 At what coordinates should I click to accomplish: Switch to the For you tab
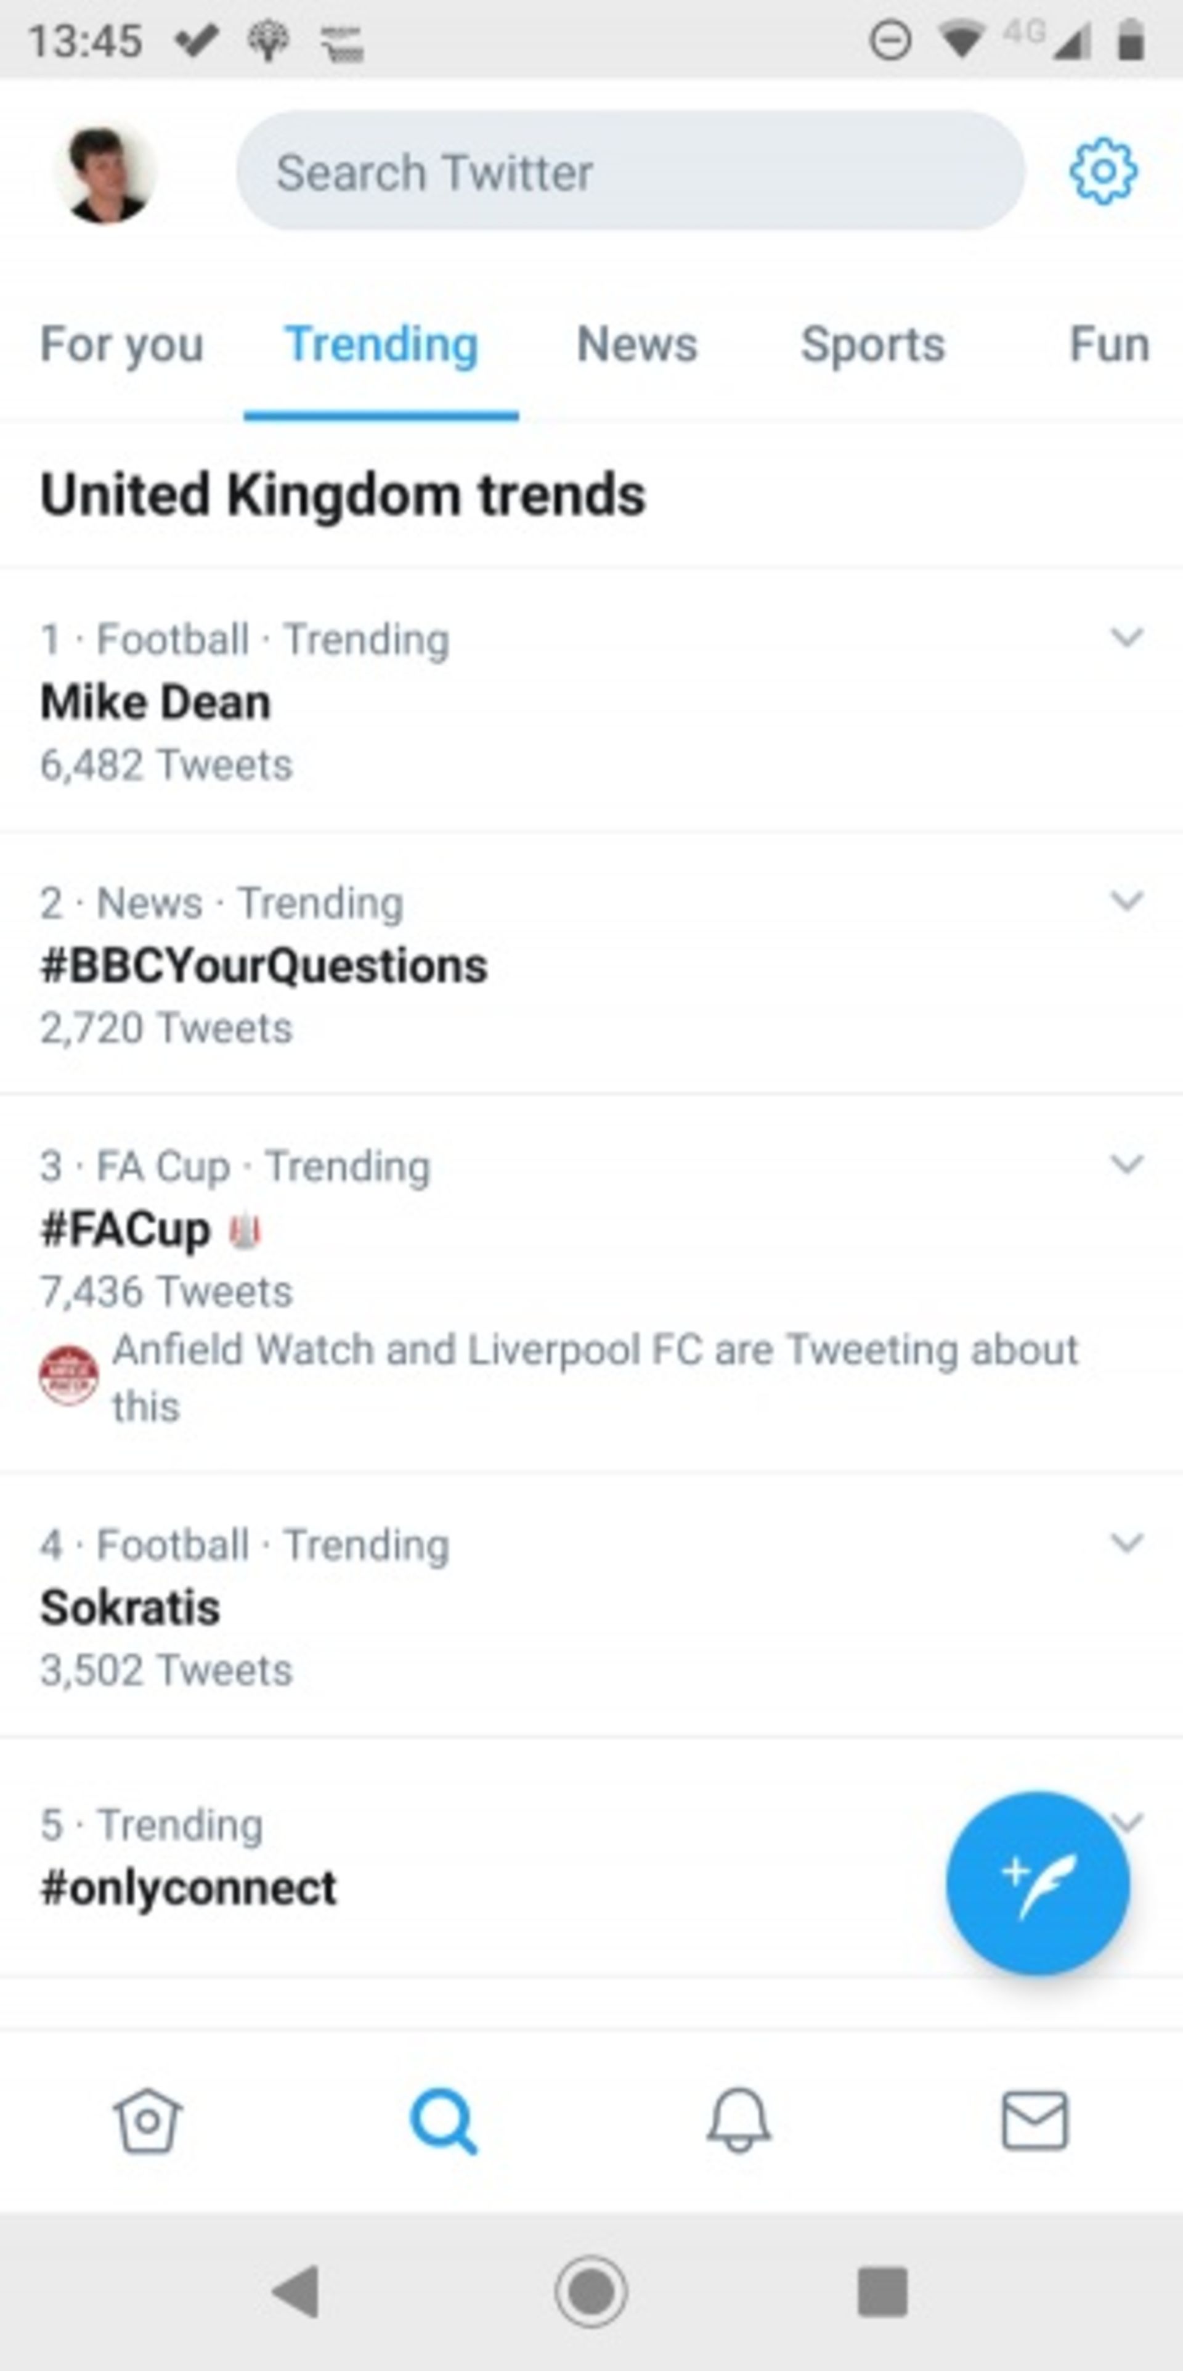121,345
